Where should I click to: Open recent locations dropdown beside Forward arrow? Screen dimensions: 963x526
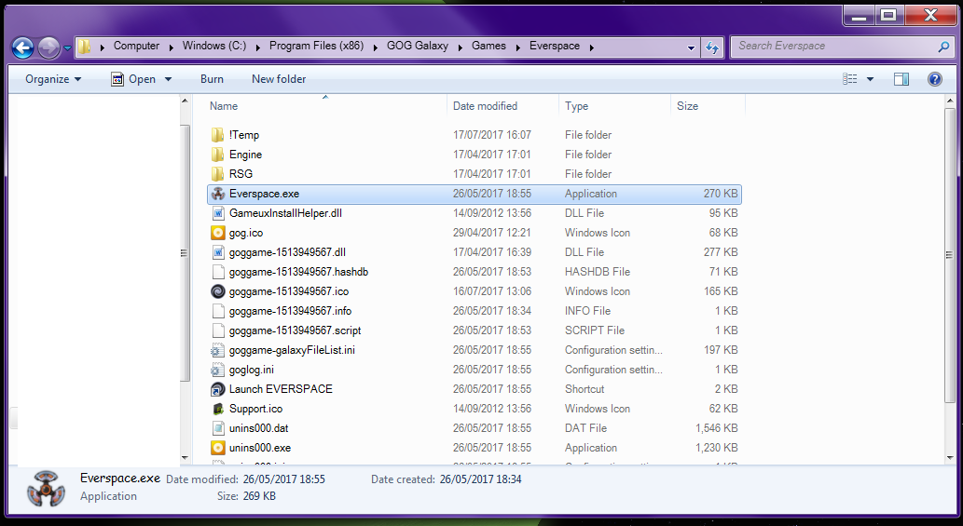point(67,47)
